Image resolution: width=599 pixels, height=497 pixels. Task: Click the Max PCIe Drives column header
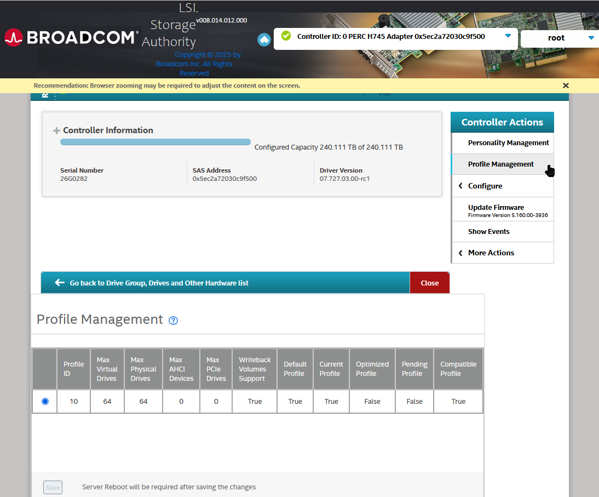216,369
